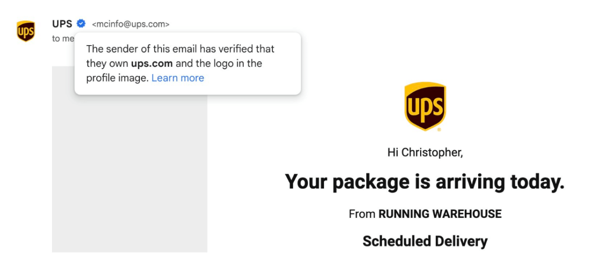Click the word "Christopher" in the greeting
The width and height of the screenshot is (589, 257).
pos(431,153)
